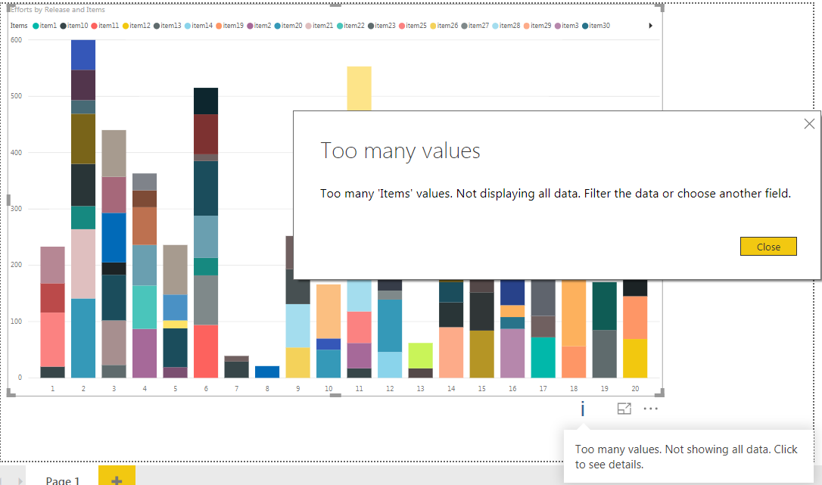Screen dimensions: 822x485
Task: Select item10 in the legend
Action: pyautogui.click(x=74, y=26)
